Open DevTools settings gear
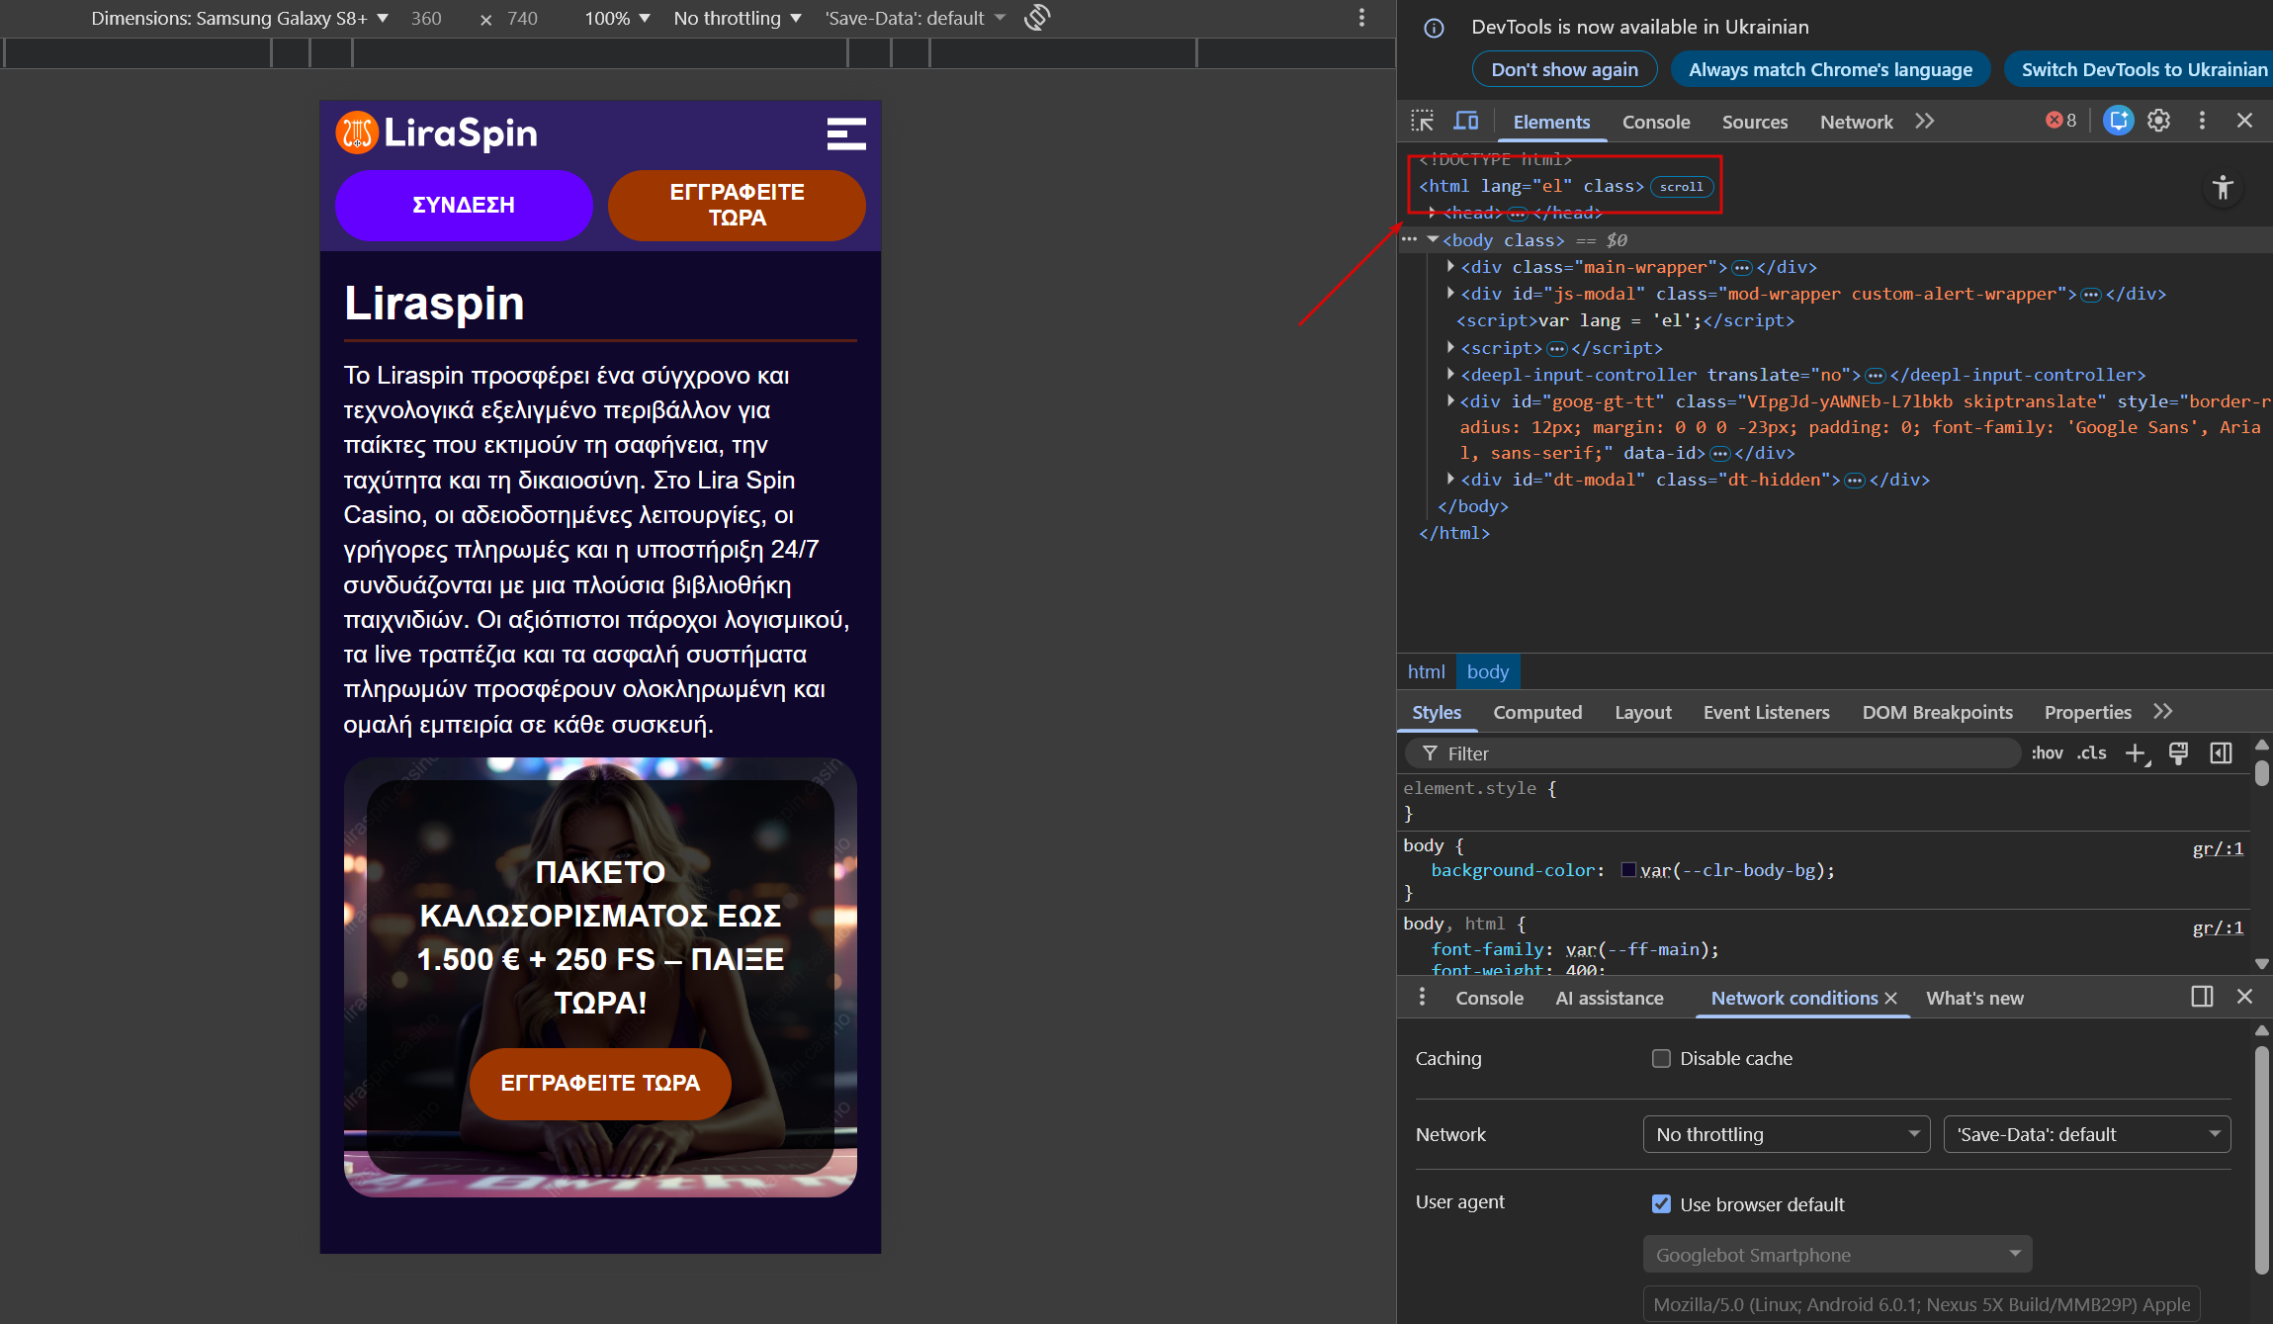Image resolution: width=2273 pixels, height=1324 pixels. 2158,121
